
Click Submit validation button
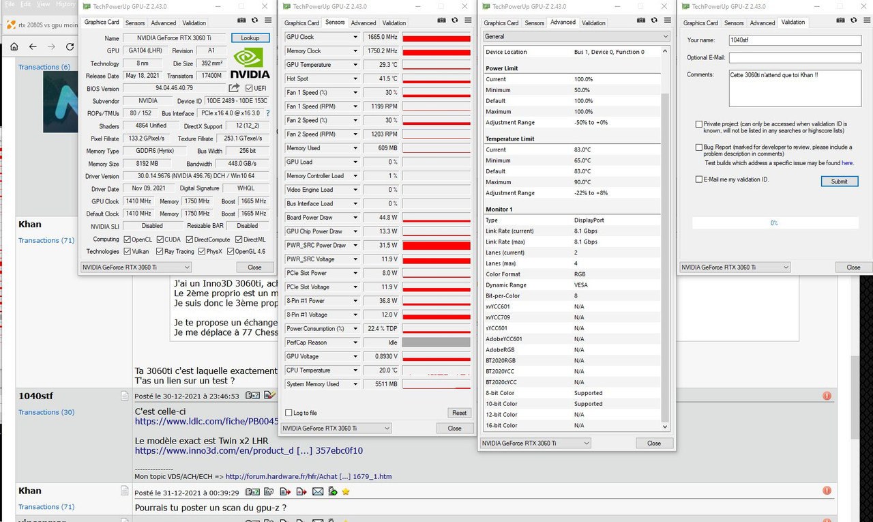coord(840,181)
